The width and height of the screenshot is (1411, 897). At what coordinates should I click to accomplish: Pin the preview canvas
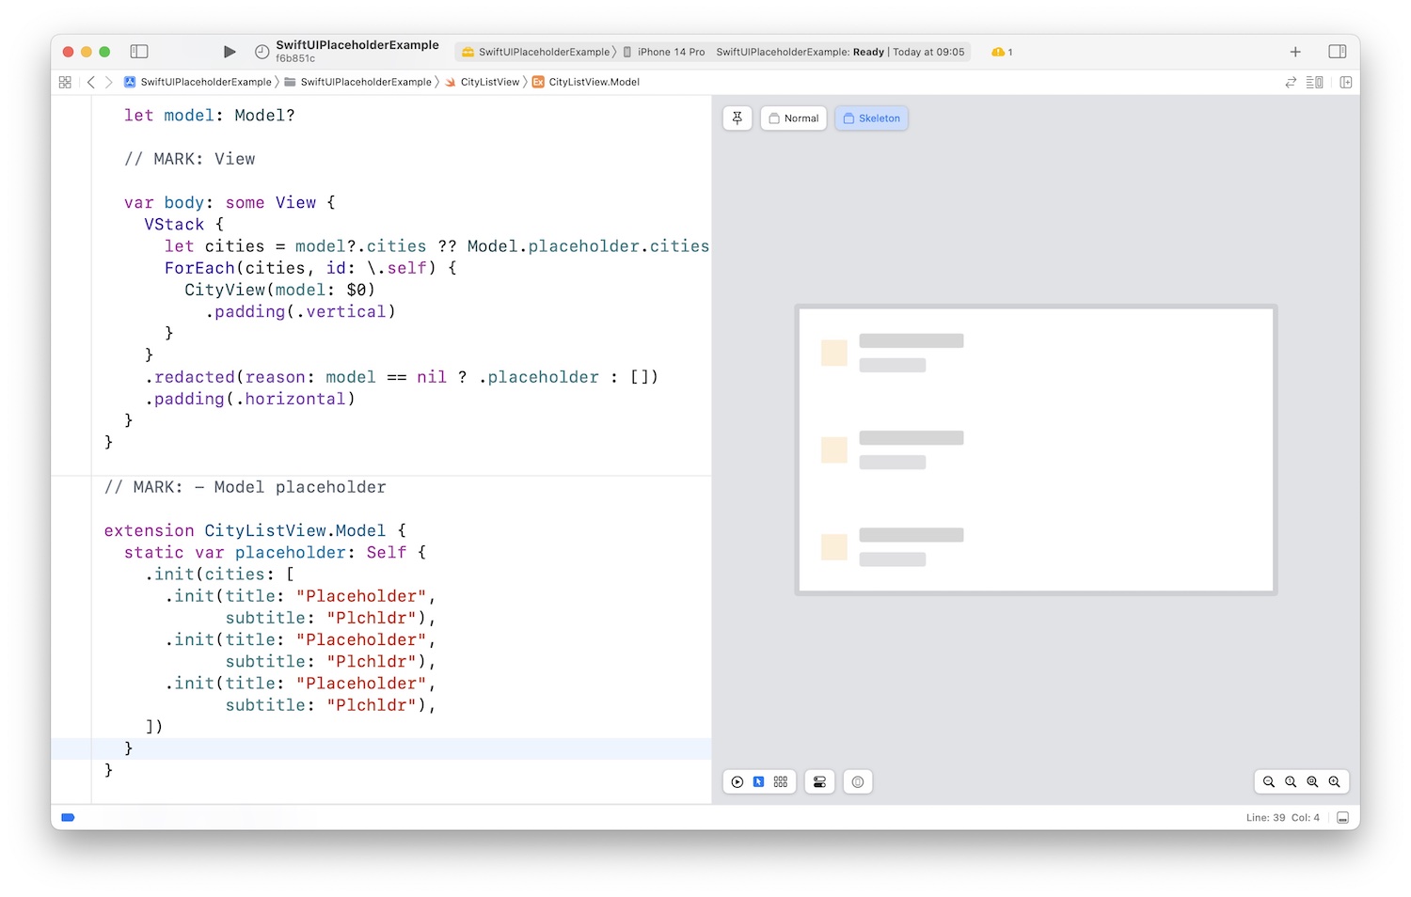[x=737, y=118]
